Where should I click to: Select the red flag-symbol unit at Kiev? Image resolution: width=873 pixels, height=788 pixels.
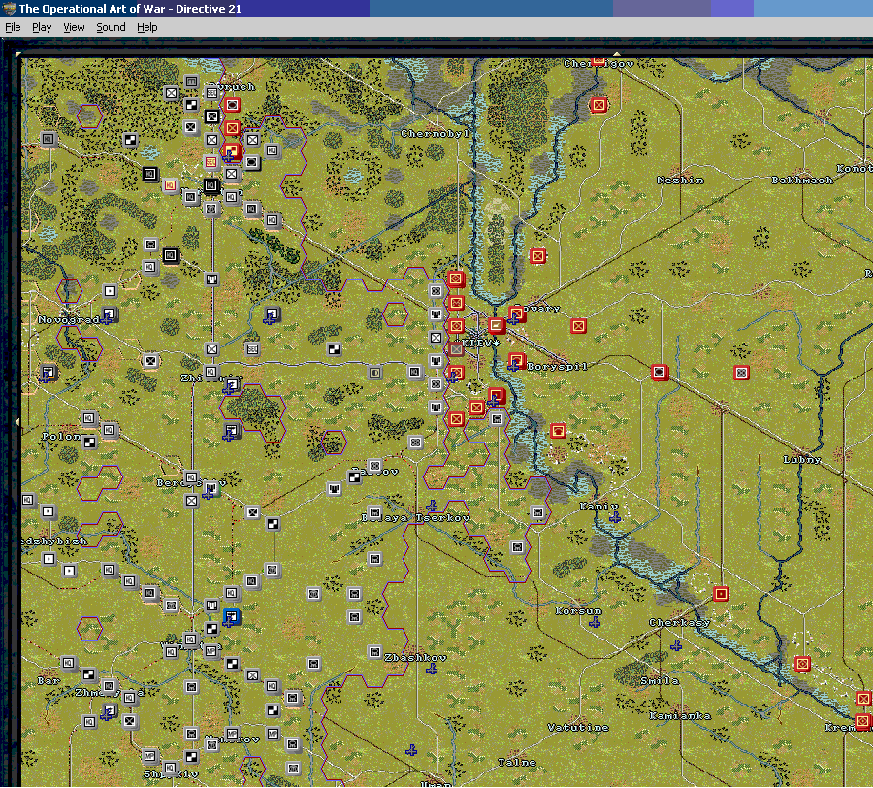(x=496, y=325)
